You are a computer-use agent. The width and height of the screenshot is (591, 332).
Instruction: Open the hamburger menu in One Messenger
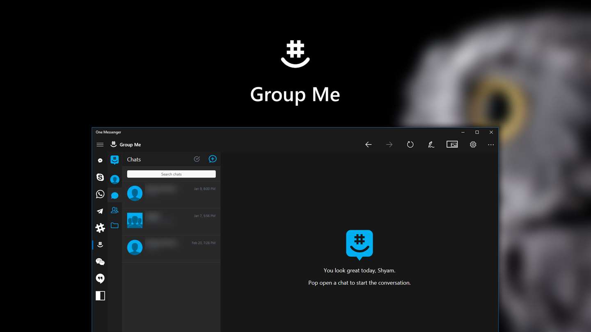point(100,145)
